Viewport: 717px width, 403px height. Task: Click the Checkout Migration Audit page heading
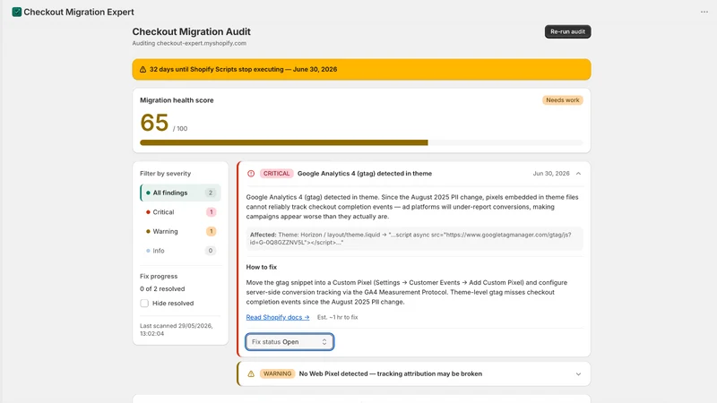click(191, 31)
